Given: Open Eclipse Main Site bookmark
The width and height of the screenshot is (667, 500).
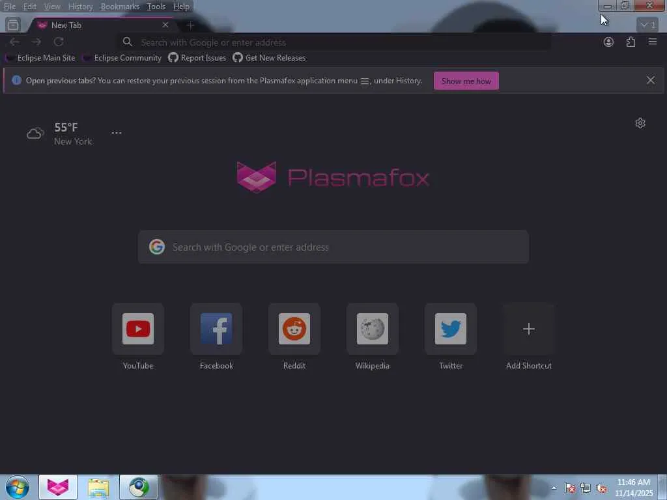Looking at the screenshot, I should (40, 58).
